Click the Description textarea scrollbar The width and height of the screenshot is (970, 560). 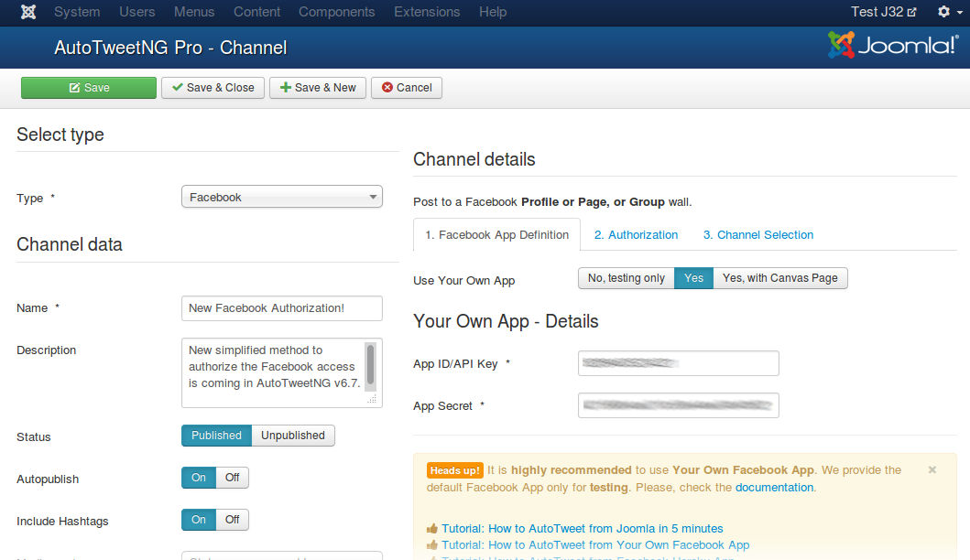point(371,365)
